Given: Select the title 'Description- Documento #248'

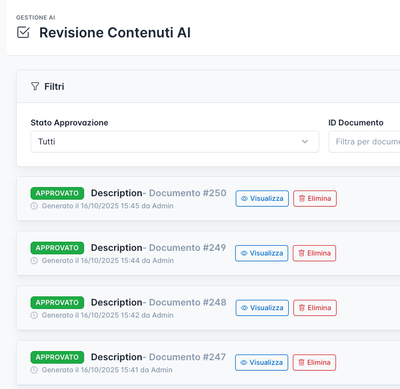Looking at the screenshot, I should pos(159,302).
